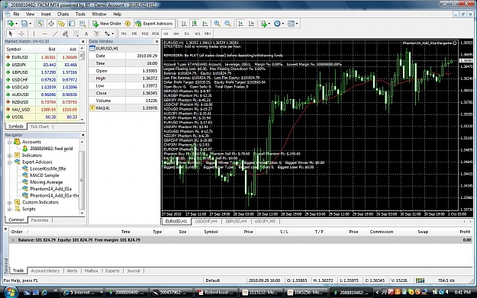Toggle the Expert Advisors button
The width and height of the screenshot is (477, 298).
tap(154, 24)
